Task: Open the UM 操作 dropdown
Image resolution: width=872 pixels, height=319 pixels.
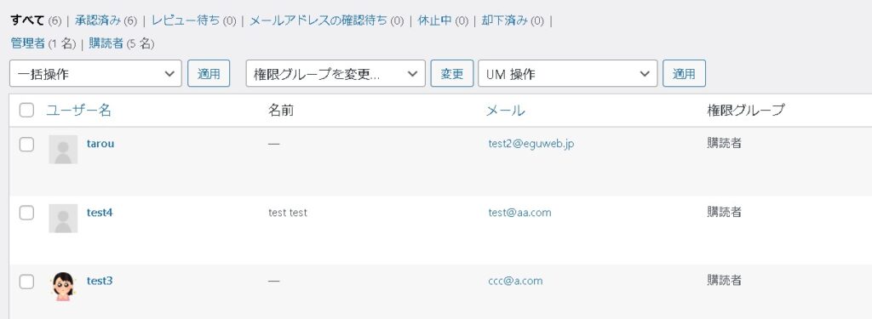Action: [567, 74]
